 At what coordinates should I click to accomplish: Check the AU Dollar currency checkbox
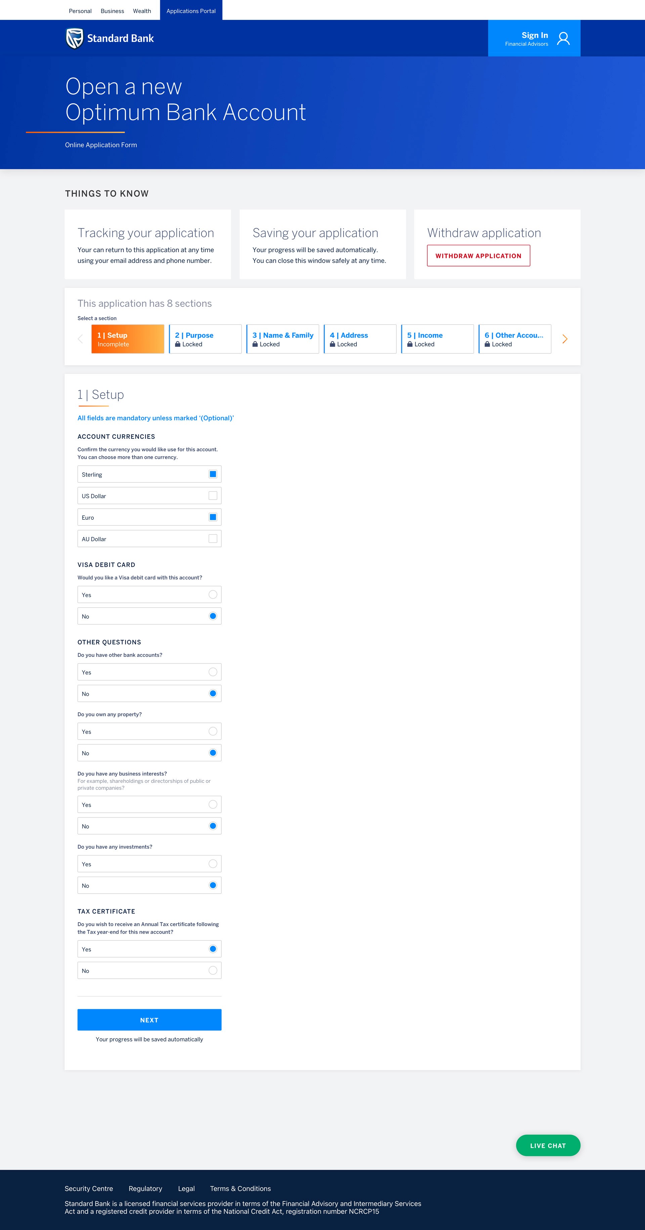pos(213,539)
